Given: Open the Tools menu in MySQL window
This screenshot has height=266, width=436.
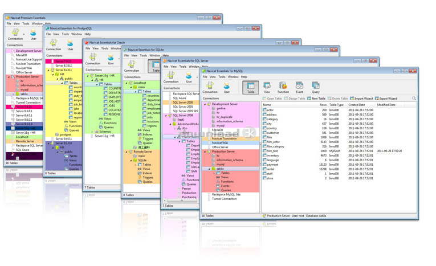Looking at the screenshot, I should click(x=222, y=76).
